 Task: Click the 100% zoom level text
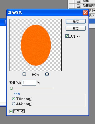tap(35, 75)
